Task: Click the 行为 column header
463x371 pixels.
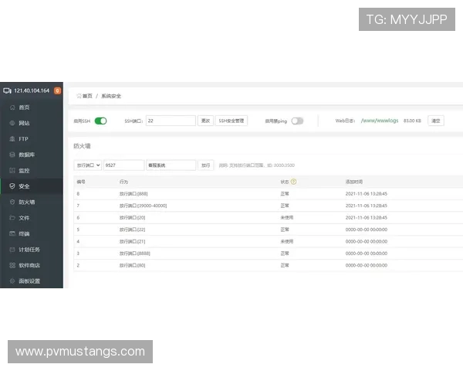Action: click(x=123, y=182)
